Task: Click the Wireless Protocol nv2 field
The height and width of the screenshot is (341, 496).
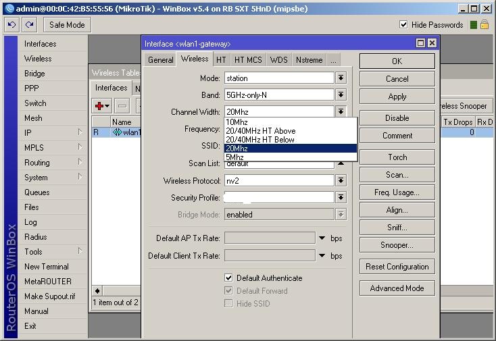Action: click(x=279, y=180)
